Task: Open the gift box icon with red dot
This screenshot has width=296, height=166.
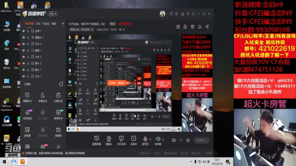Action: pyautogui.click(x=178, y=27)
